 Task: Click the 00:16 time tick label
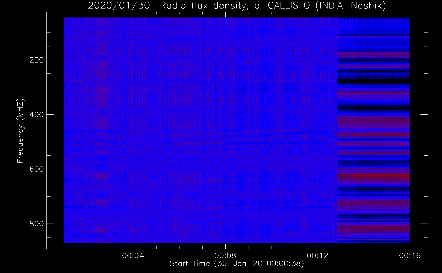pyautogui.click(x=410, y=256)
